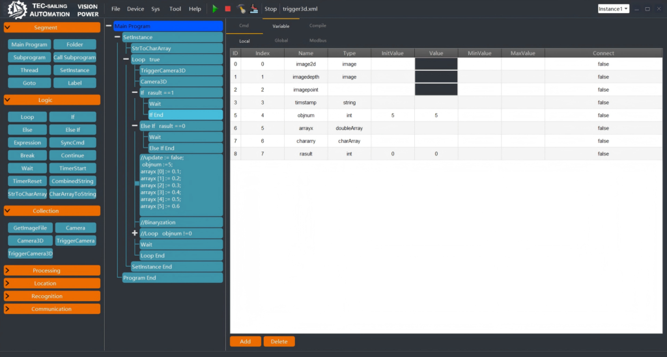Click the Add variable button
Image resolution: width=667 pixels, height=357 pixels.
(245, 341)
